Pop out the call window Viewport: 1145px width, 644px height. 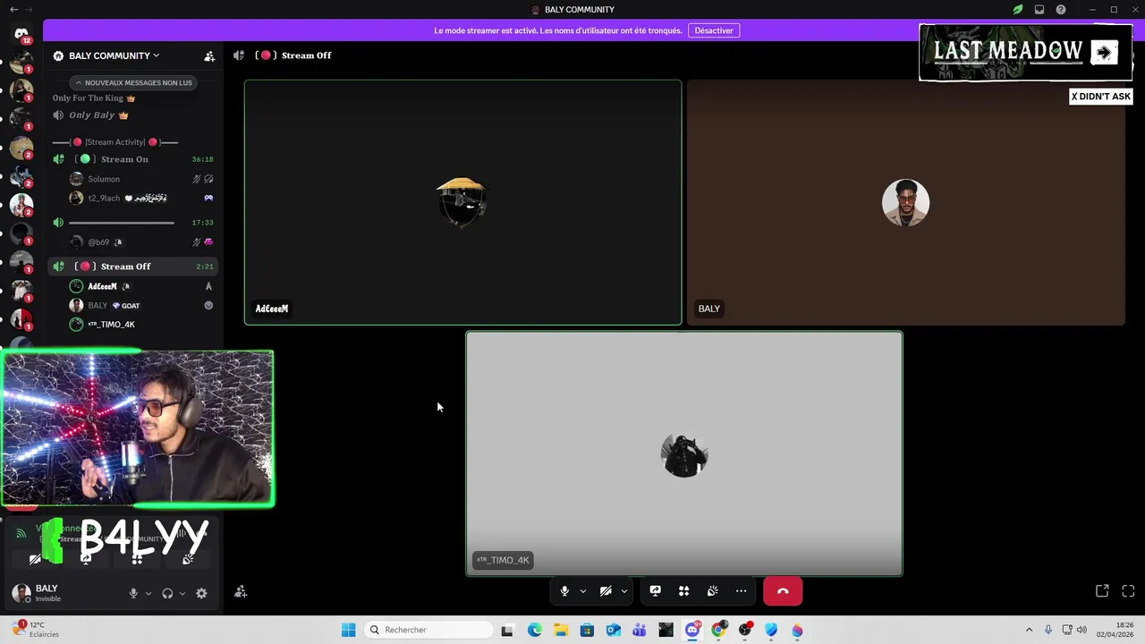1102,591
